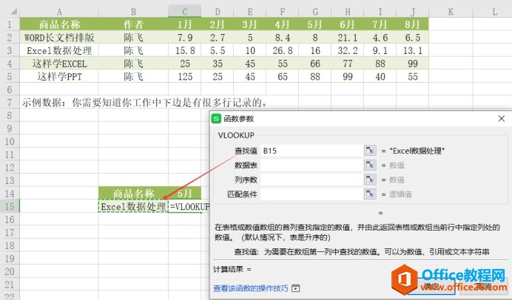Click cell Excel数据处理 in row 3
512x300 pixels.
pyautogui.click(x=59, y=50)
